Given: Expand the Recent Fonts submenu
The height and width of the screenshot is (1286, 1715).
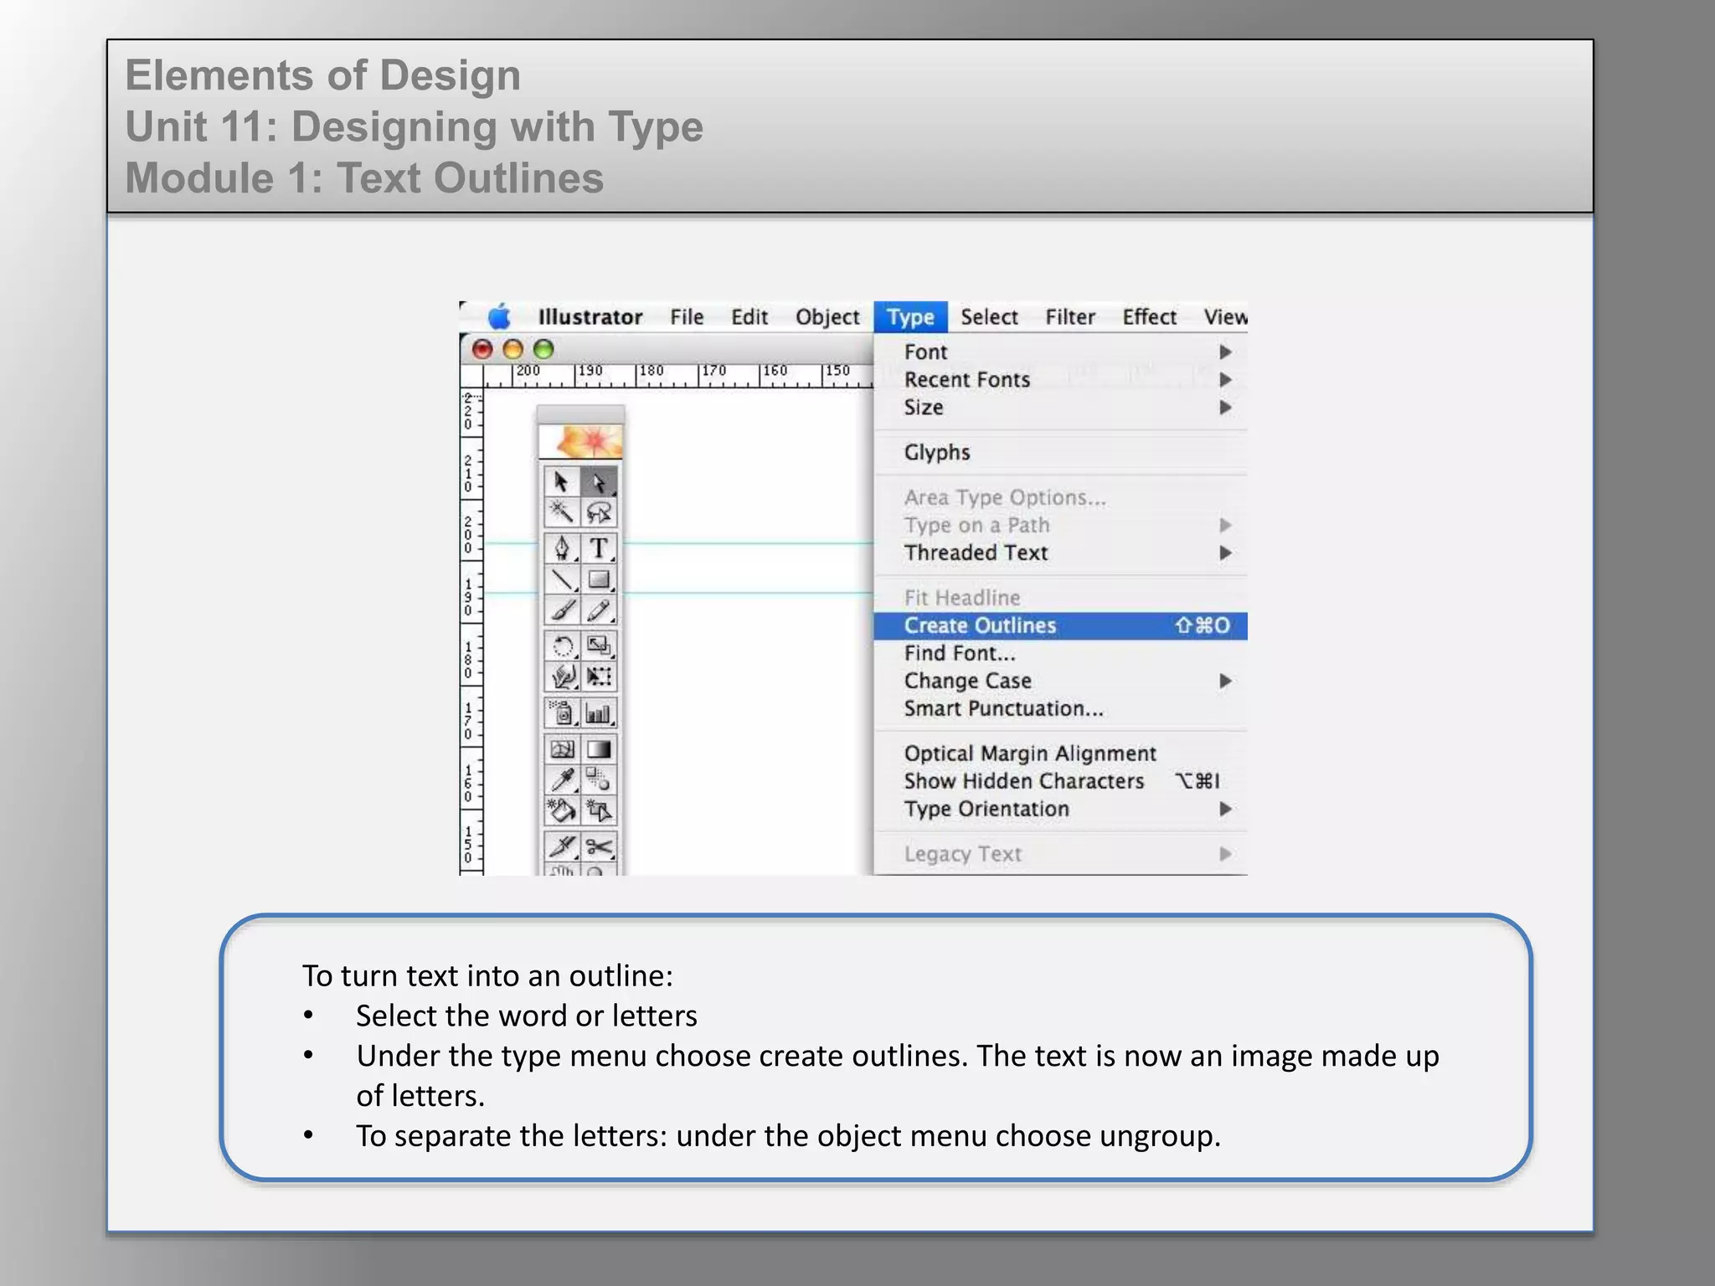Looking at the screenshot, I should click(1061, 379).
